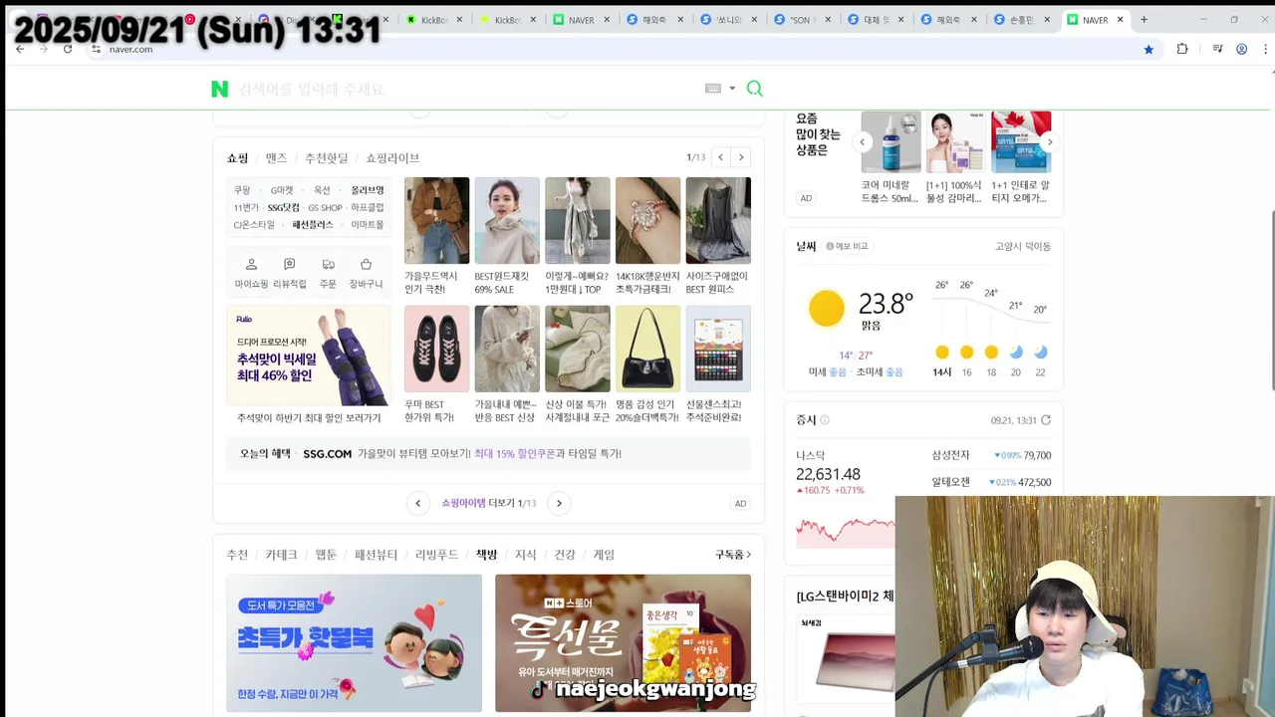Switch to the 지식 content tab
This screenshot has width=1275, height=717.
[x=525, y=555]
